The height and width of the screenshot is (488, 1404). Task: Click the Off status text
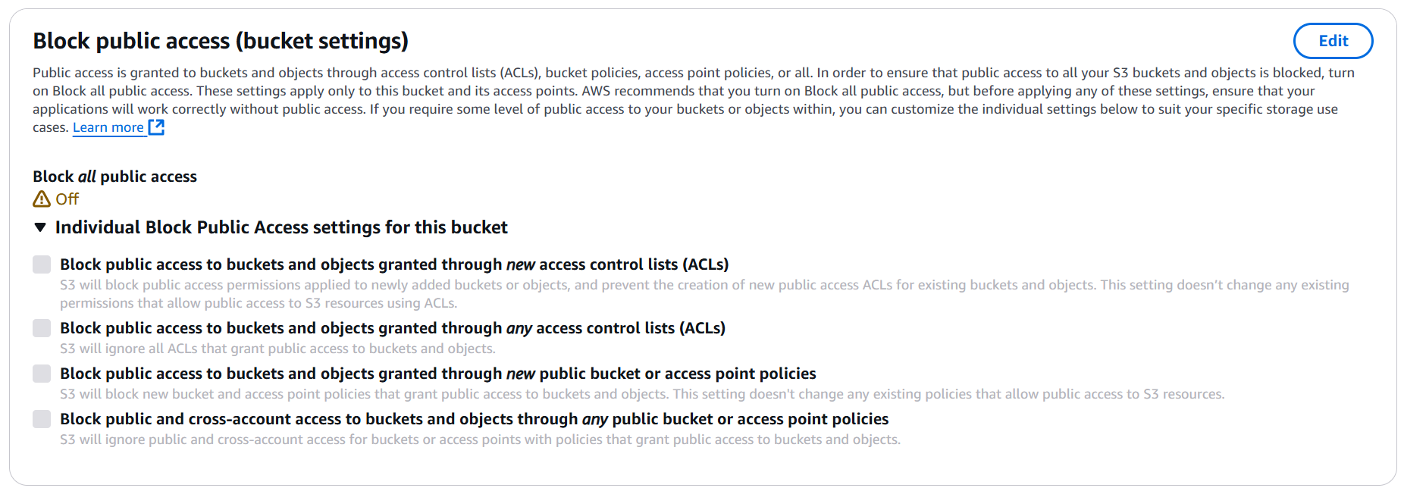coord(67,199)
